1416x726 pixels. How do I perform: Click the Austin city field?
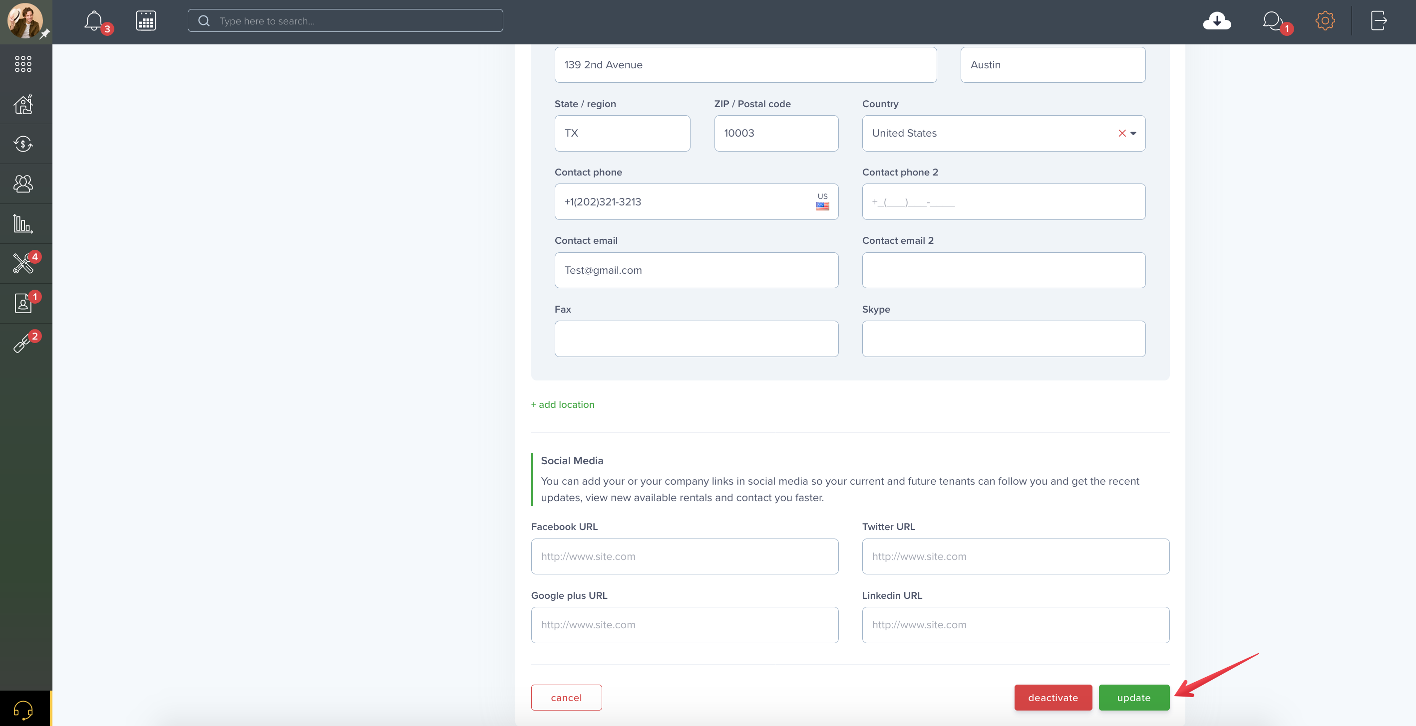click(x=1053, y=65)
